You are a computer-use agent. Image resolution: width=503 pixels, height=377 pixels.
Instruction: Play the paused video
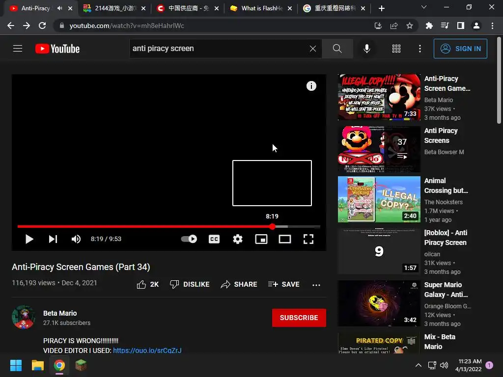click(x=29, y=239)
